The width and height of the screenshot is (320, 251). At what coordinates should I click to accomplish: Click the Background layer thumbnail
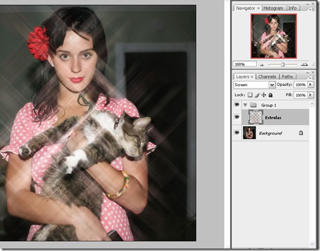(x=249, y=133)
